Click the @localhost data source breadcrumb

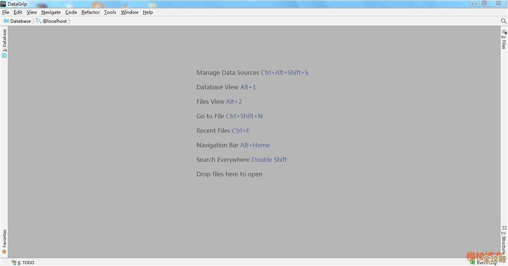[x=52, y=21]
